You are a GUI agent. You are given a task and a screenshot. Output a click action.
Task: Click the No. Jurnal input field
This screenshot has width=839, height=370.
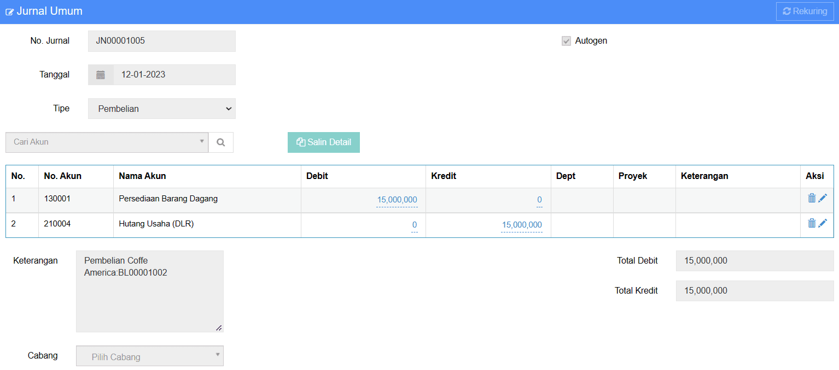(161, 41)
